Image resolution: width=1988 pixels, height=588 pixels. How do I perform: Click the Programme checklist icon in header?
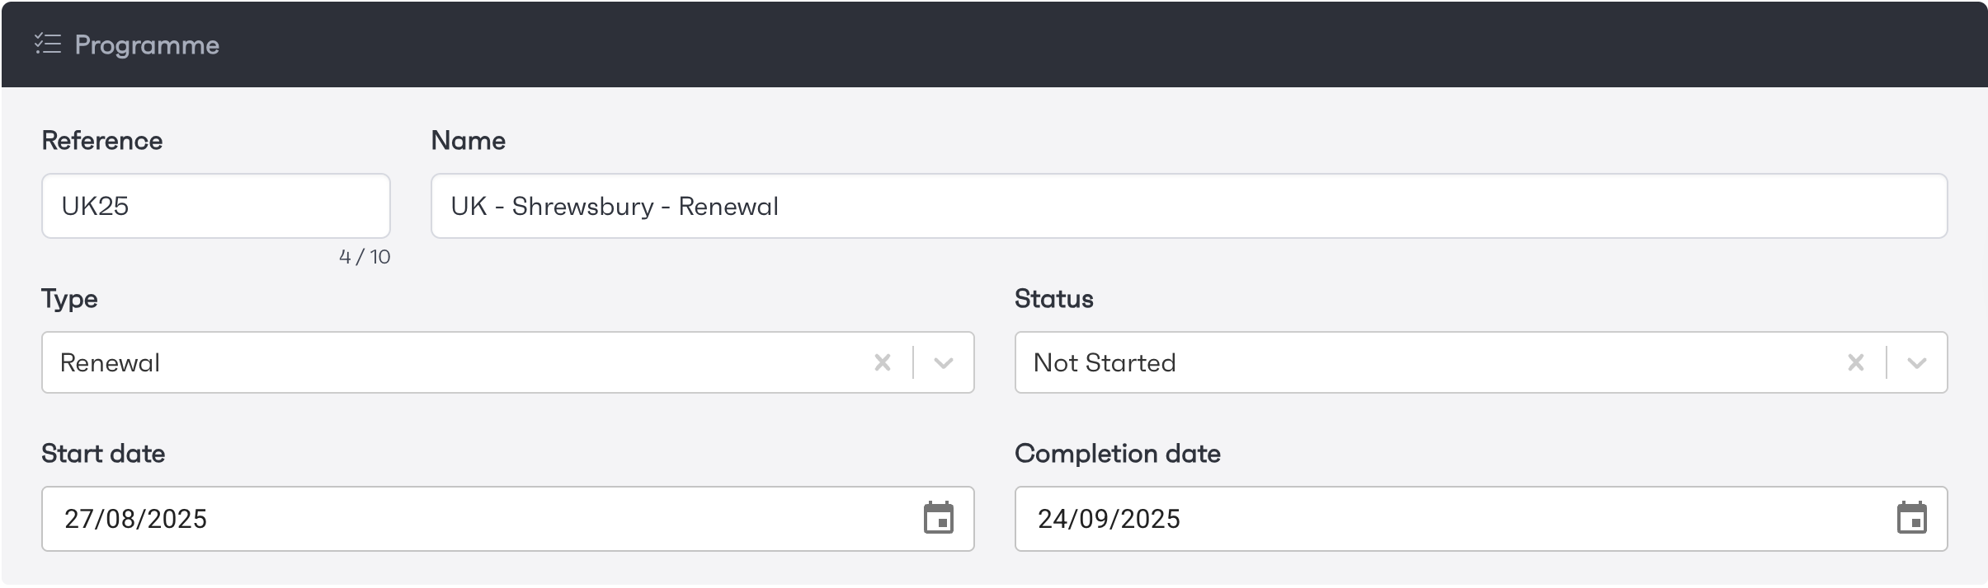pos(48,44)
